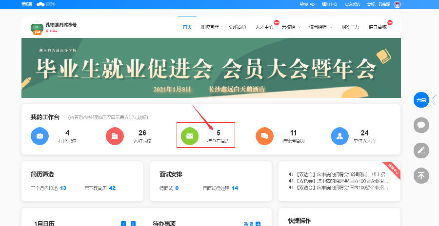
Task: Click the 待处理简历 count 11
Action: (x=293, y=132)
